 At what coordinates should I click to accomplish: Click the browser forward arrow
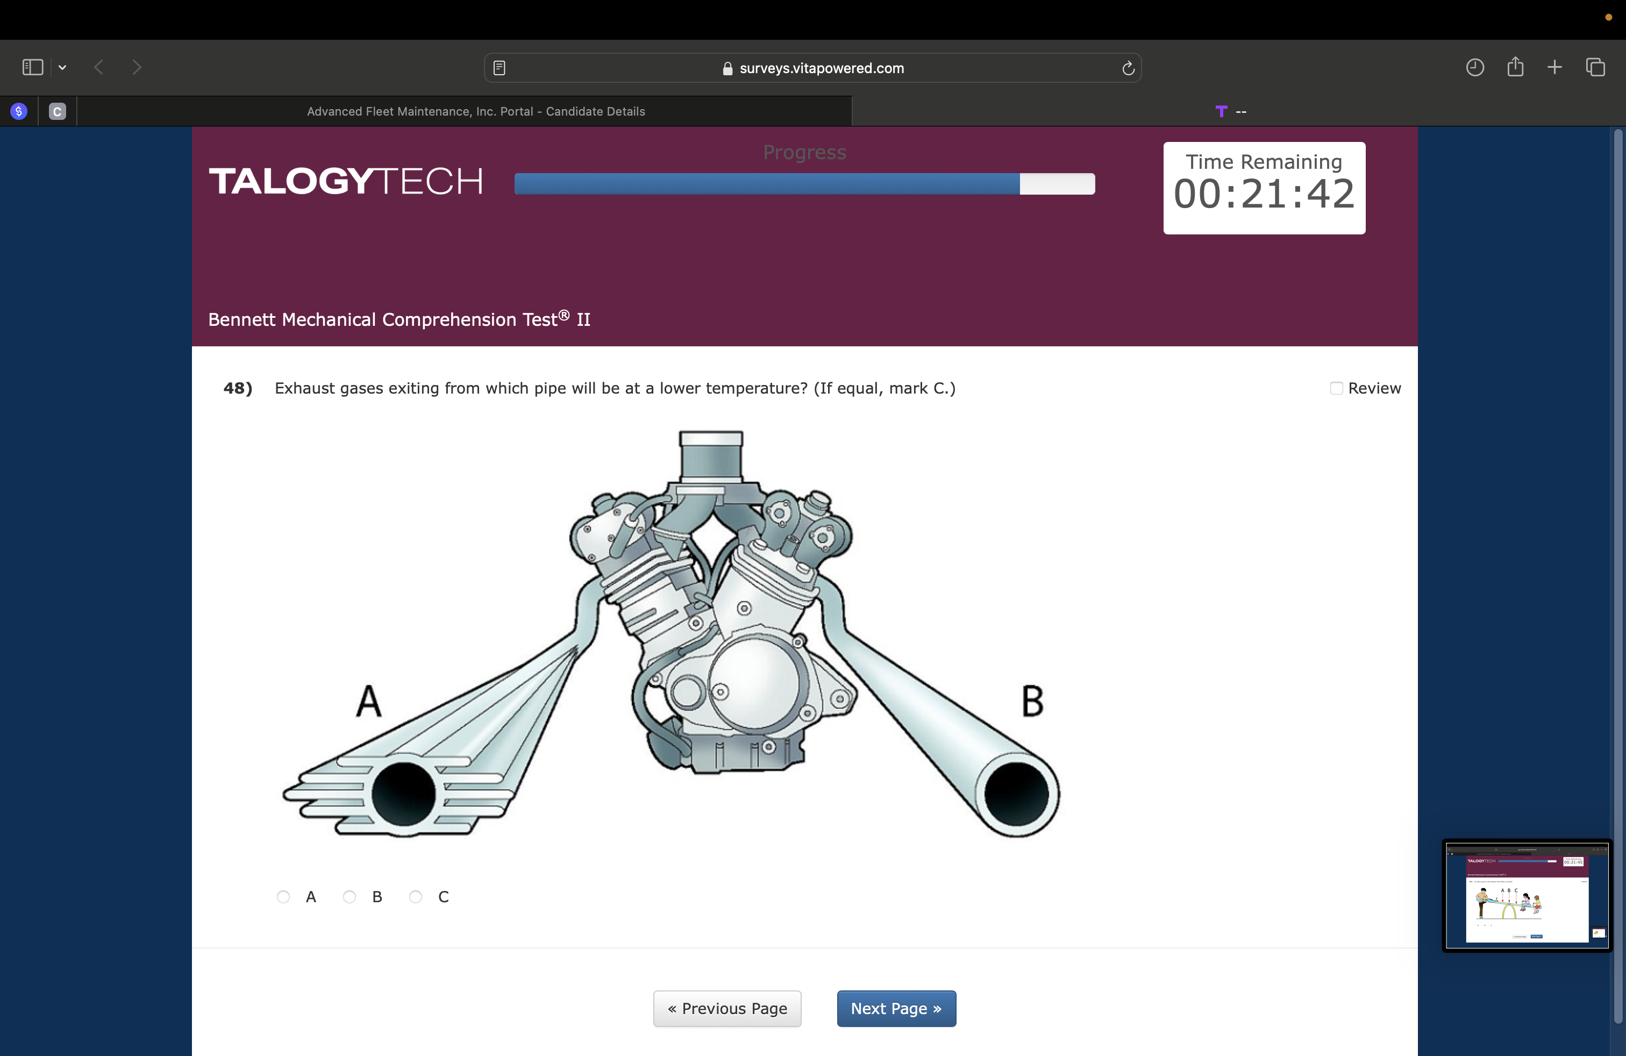point(137,67)
